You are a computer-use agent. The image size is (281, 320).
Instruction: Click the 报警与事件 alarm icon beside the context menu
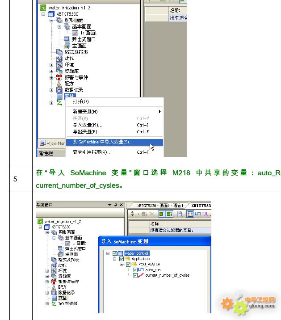[59, 77]
